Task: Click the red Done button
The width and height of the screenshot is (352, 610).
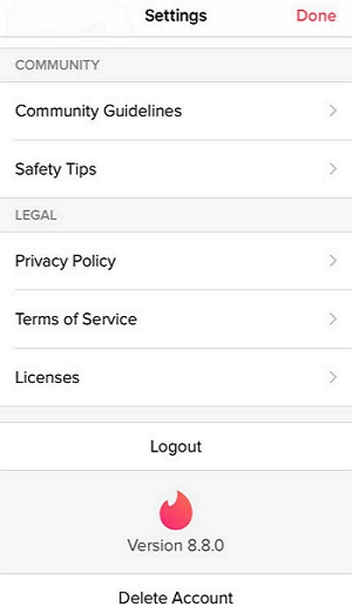Action: 316,16
